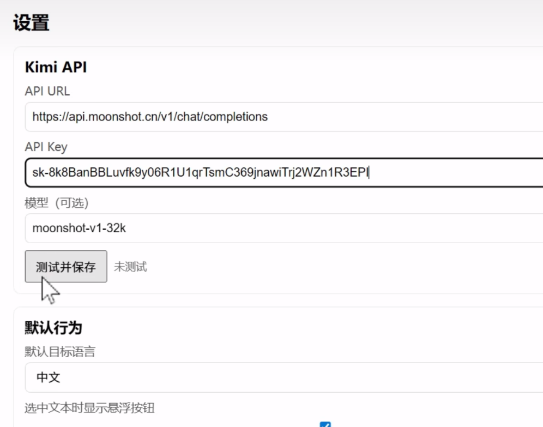
Task: Click the 模型 (可选) label
Action: coord(57,202)
